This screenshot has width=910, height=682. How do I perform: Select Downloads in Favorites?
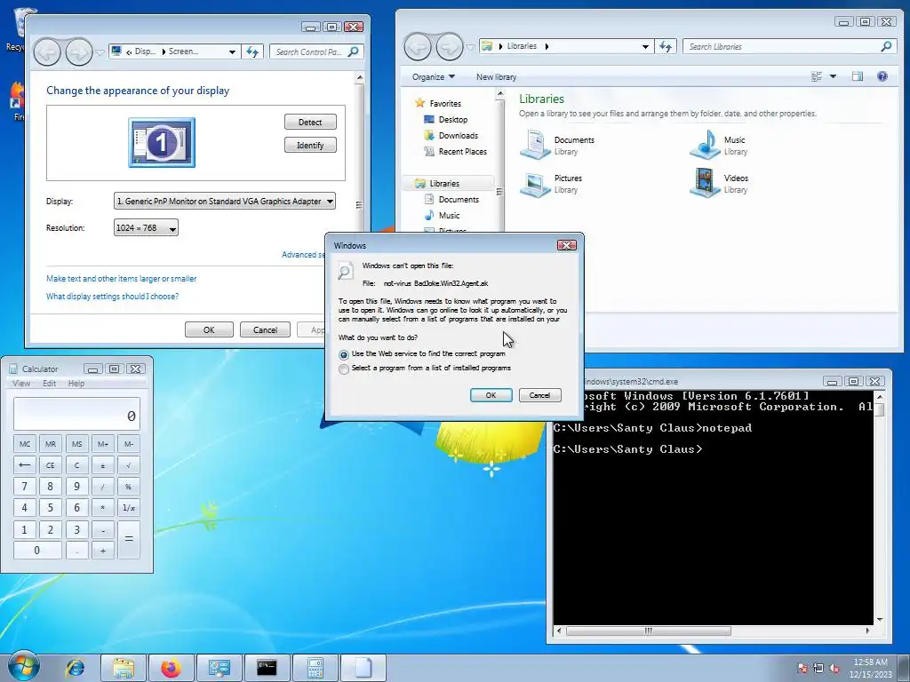458,135
